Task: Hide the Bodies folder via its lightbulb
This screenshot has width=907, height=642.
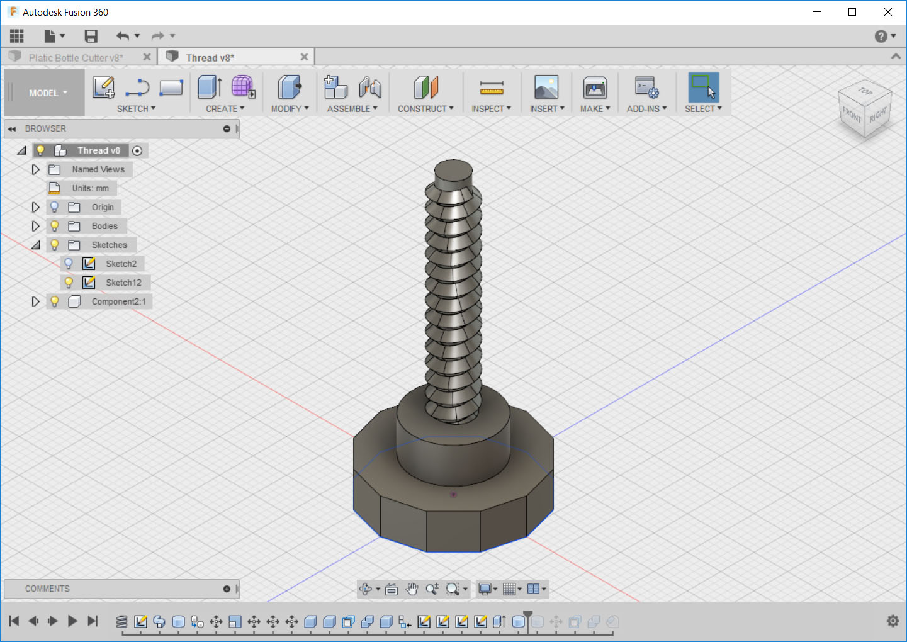Action: (54, 225)
